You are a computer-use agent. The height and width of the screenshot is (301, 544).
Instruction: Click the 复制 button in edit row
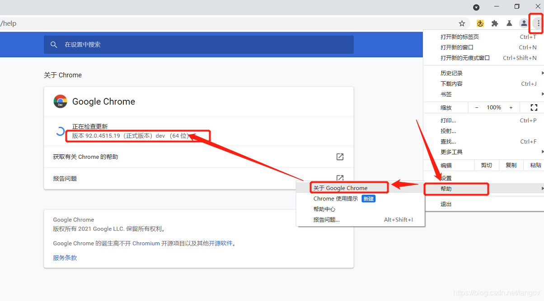coord(511,165)
